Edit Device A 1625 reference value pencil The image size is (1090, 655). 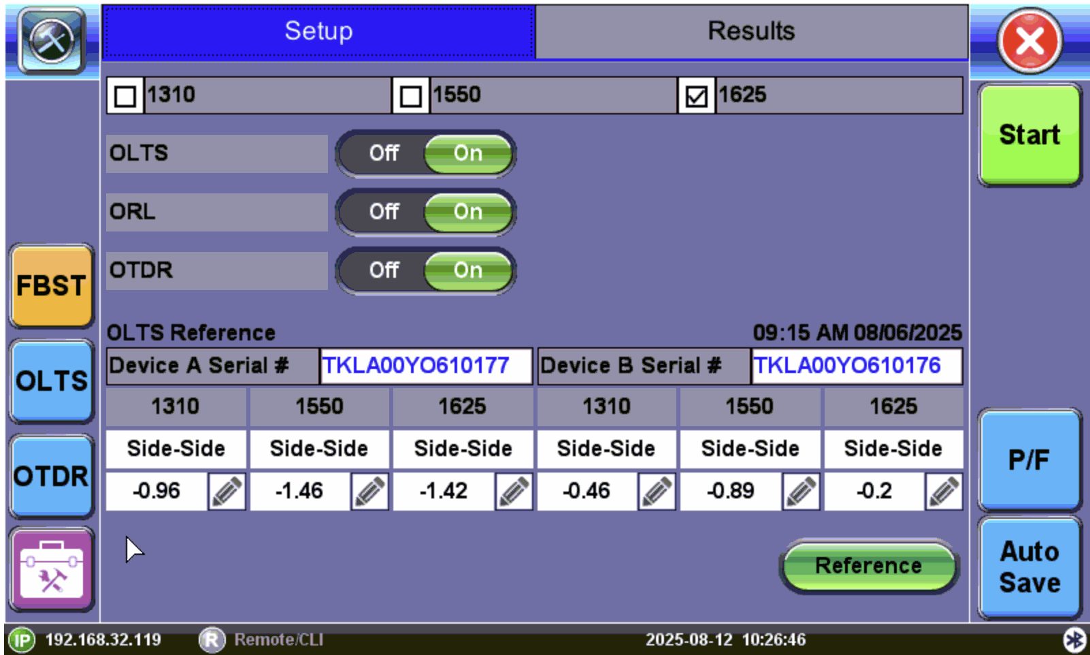pos(514,491)
